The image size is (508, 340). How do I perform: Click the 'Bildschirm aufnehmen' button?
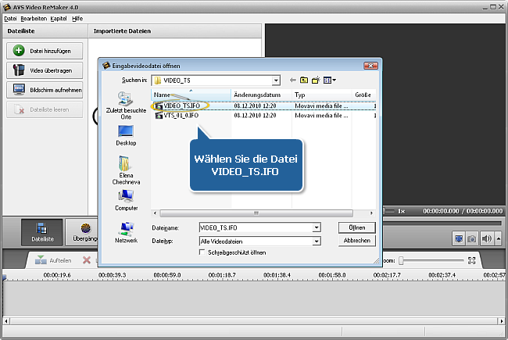(45, 90)
